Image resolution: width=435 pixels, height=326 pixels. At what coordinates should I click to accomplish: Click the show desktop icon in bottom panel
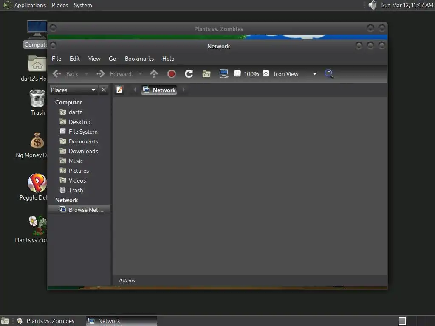pos(5,321)
